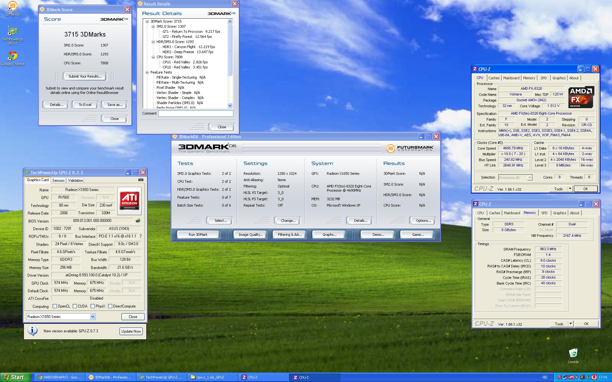Click the info icon in the GPU-Z update notice
612x382 pixels.
point(32,331)
